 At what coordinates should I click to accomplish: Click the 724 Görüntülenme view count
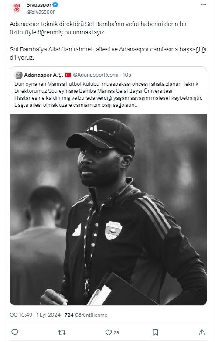click(86, 315)
